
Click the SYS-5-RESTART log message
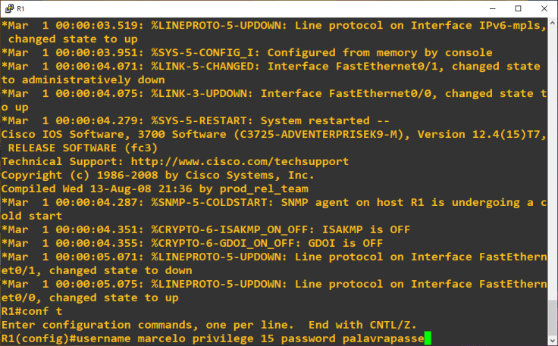click(197, 120)
